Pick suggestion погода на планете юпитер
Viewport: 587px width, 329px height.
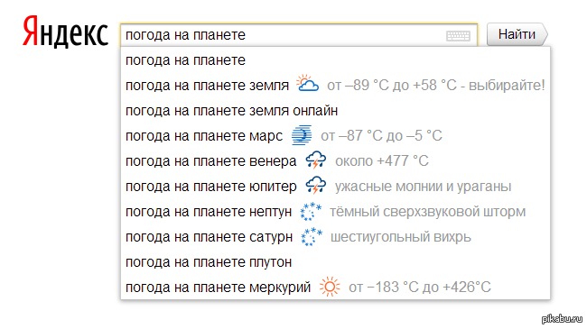pyautogui.click(x=335, y=187)
